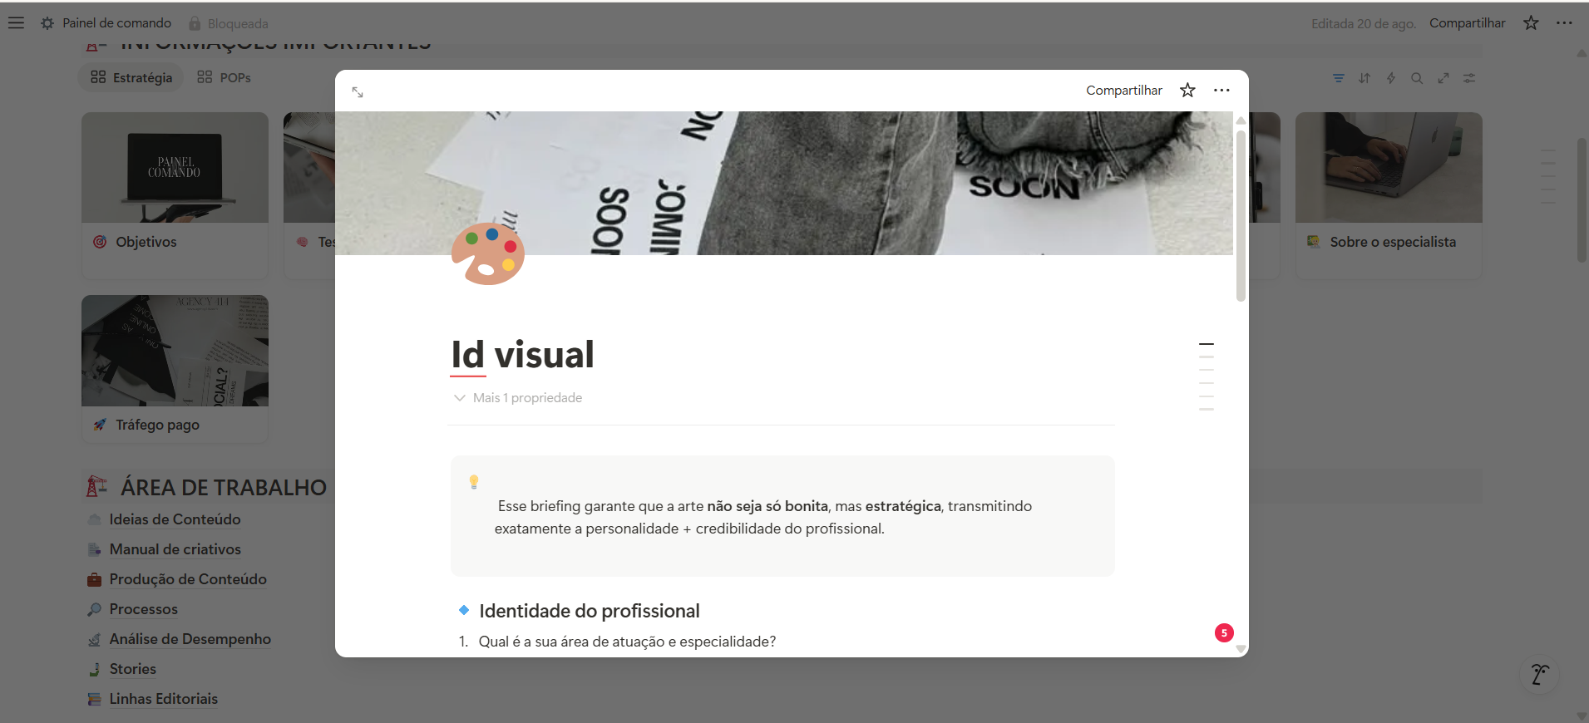This screenshot has height=723, width=1589.
Task: Click the Id visual cover image
Action: pyautogui.click(x=784, y=183)
